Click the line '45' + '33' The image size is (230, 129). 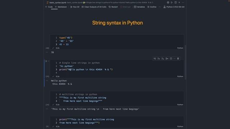66,41
